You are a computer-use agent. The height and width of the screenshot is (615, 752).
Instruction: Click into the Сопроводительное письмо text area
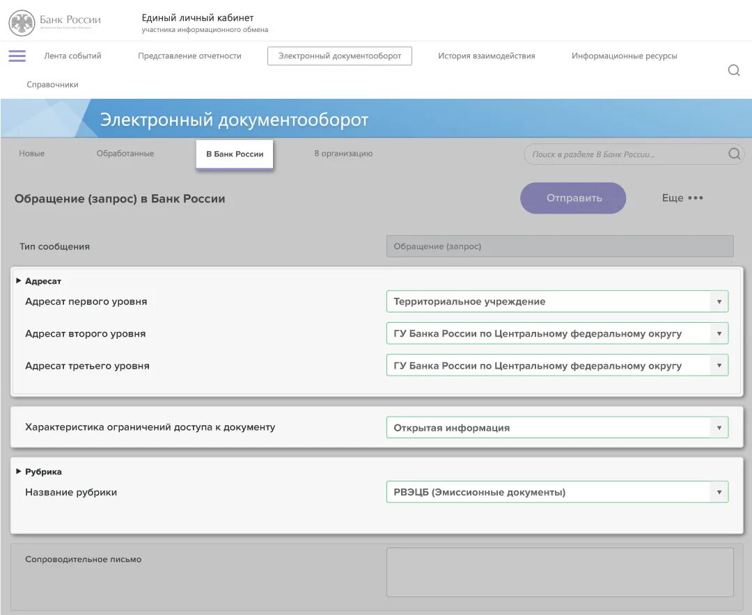[x=560, y=573]
